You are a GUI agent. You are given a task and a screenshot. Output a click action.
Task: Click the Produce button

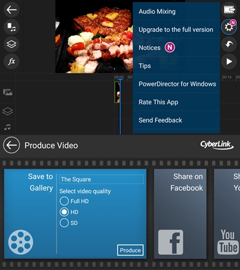coord(130,250)
